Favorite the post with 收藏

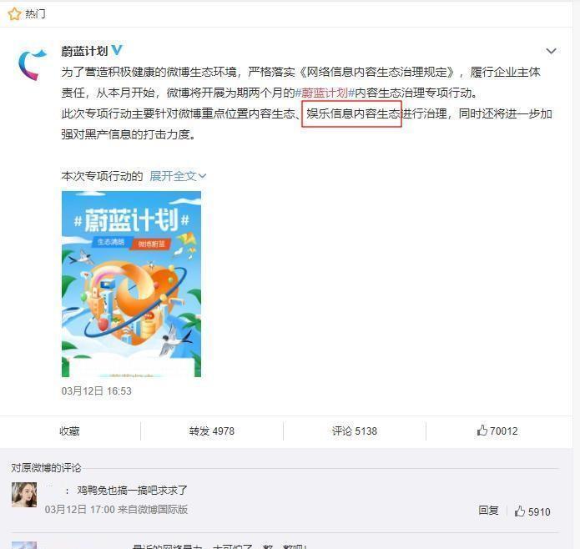(69, 431)
